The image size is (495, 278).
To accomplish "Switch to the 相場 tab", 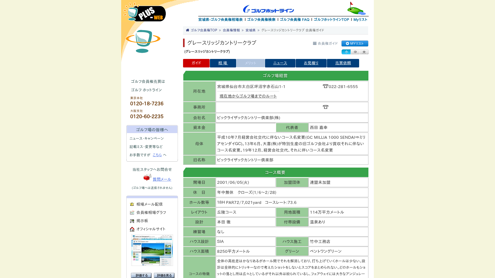I will point(223,63).
